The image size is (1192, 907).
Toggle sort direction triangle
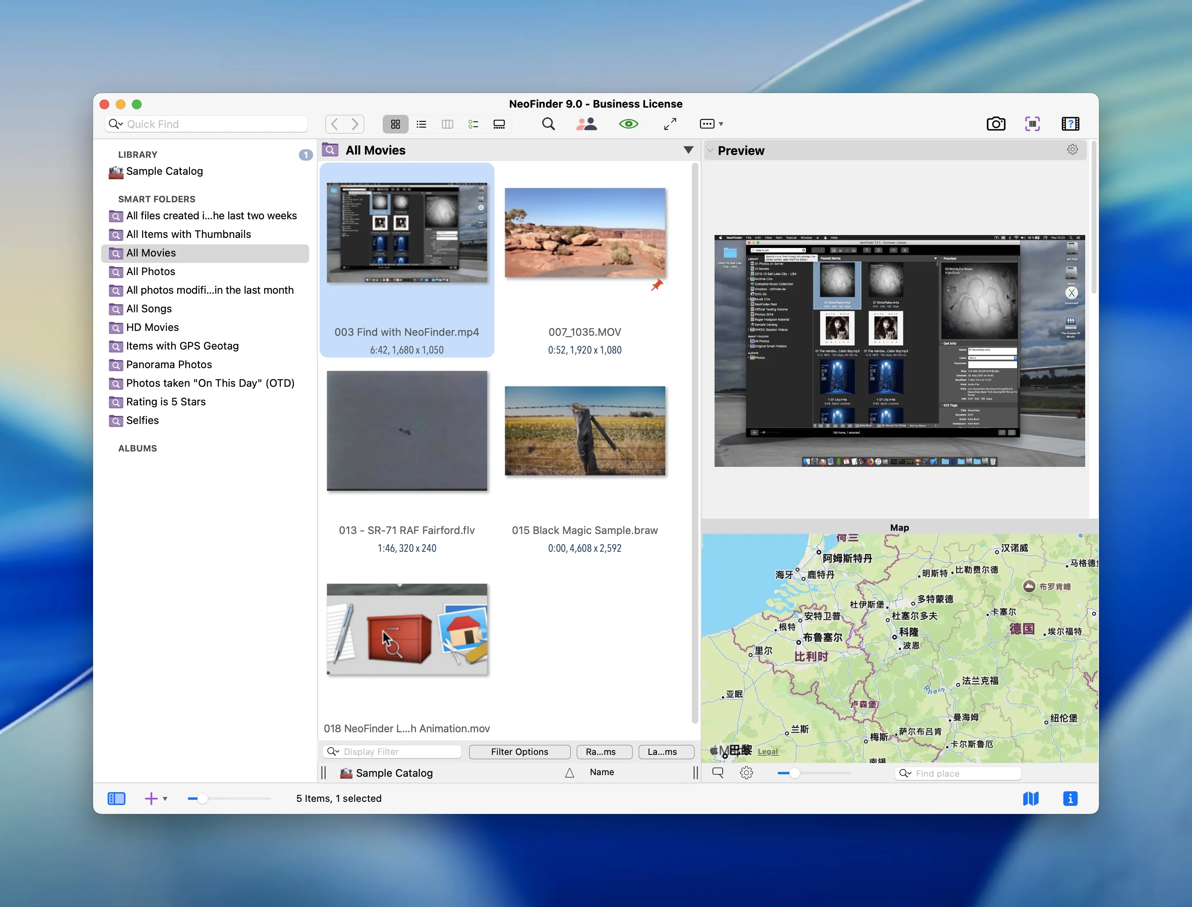click(x=569, y=773)
